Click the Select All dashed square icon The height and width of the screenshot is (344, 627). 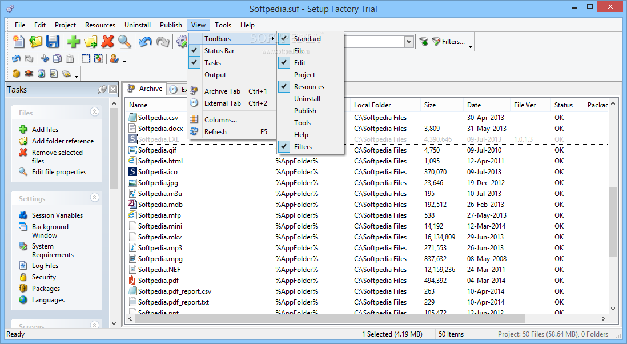tap(86, 59)
